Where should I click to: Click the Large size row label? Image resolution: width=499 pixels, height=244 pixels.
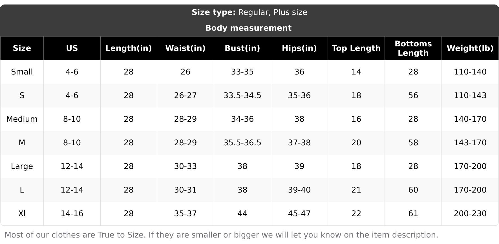tap(22, 166)
